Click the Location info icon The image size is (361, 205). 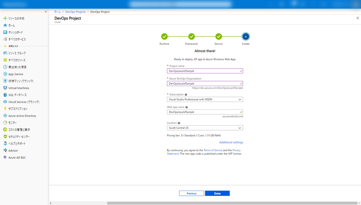179,123
